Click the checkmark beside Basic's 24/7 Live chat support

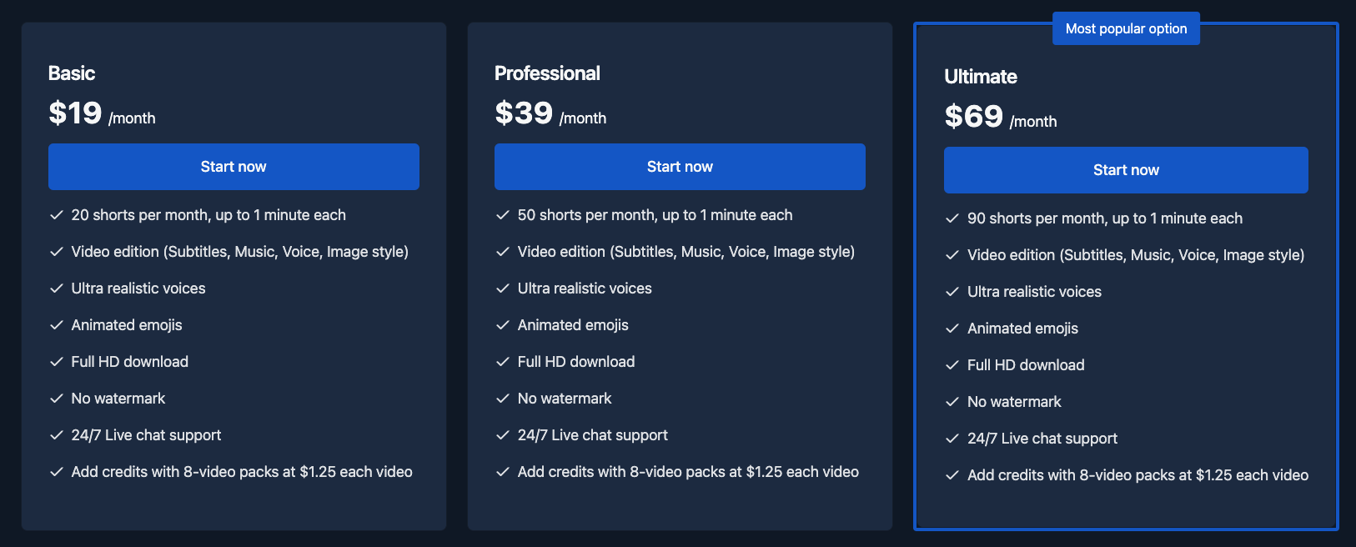[57, 434]
